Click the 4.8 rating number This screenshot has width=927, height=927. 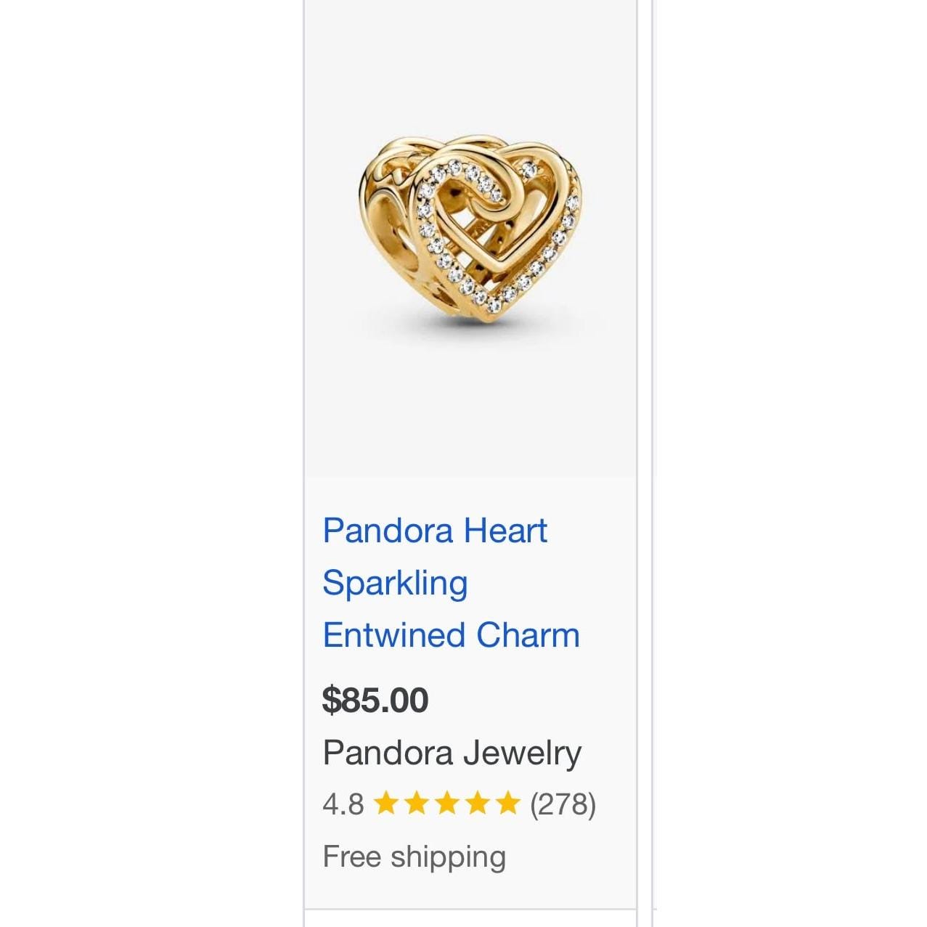pyautogui.click(x=343, y=804)
